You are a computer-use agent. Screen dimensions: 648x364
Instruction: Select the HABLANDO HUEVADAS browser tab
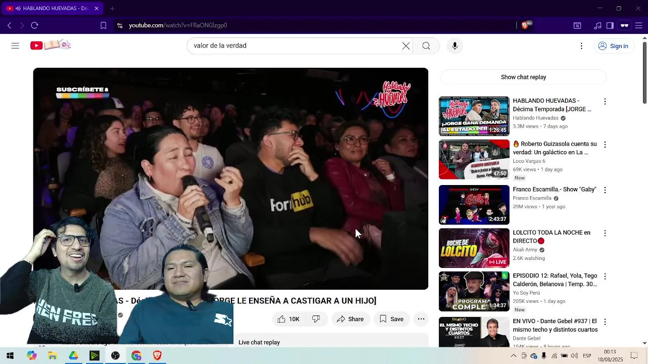click(x=52, y=8)
